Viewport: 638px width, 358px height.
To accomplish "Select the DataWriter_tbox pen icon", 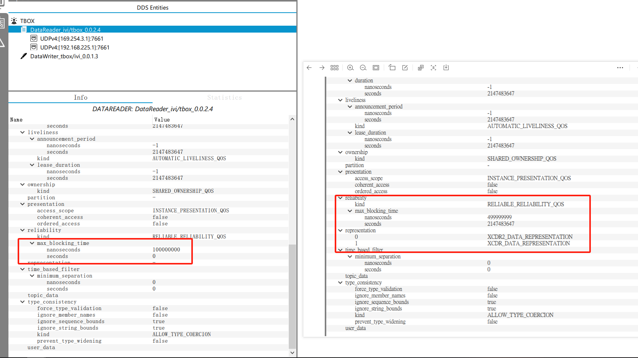I will coord(23,56).
